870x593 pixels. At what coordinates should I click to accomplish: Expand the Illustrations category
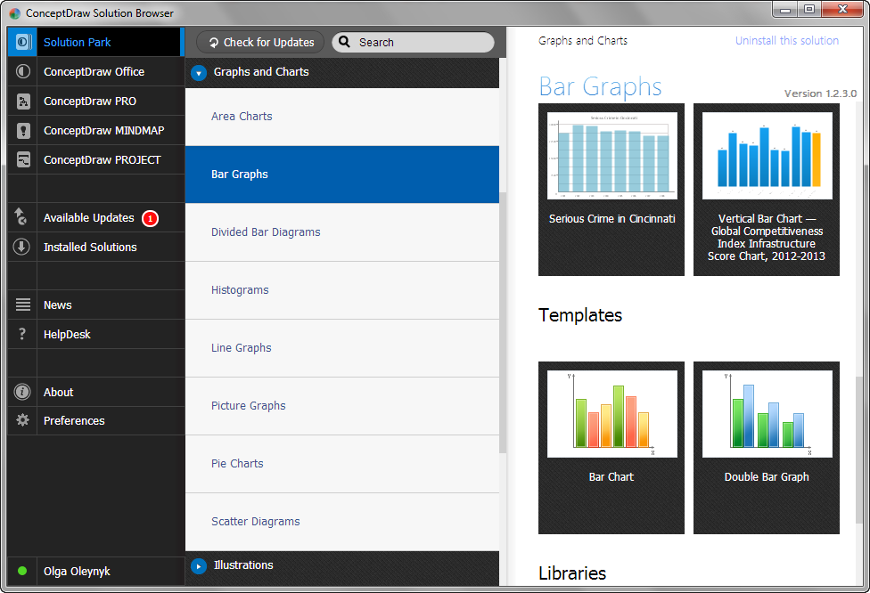(x=199, y=566)
